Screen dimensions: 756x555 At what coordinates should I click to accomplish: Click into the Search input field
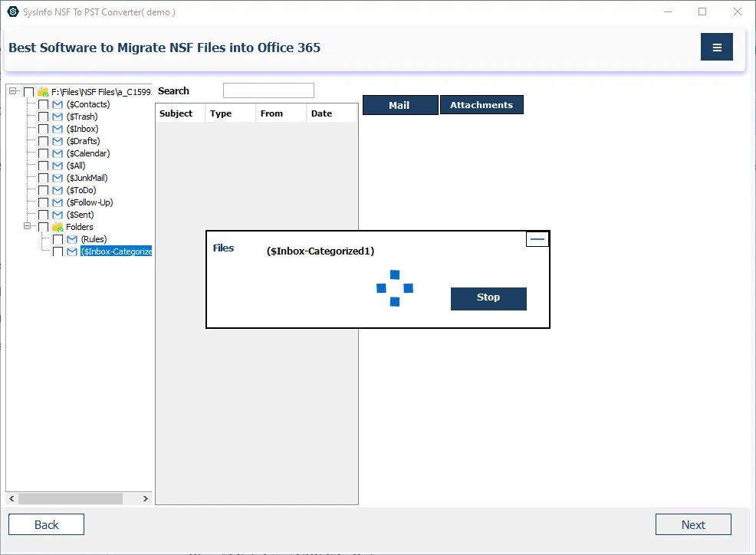point(268,90)
